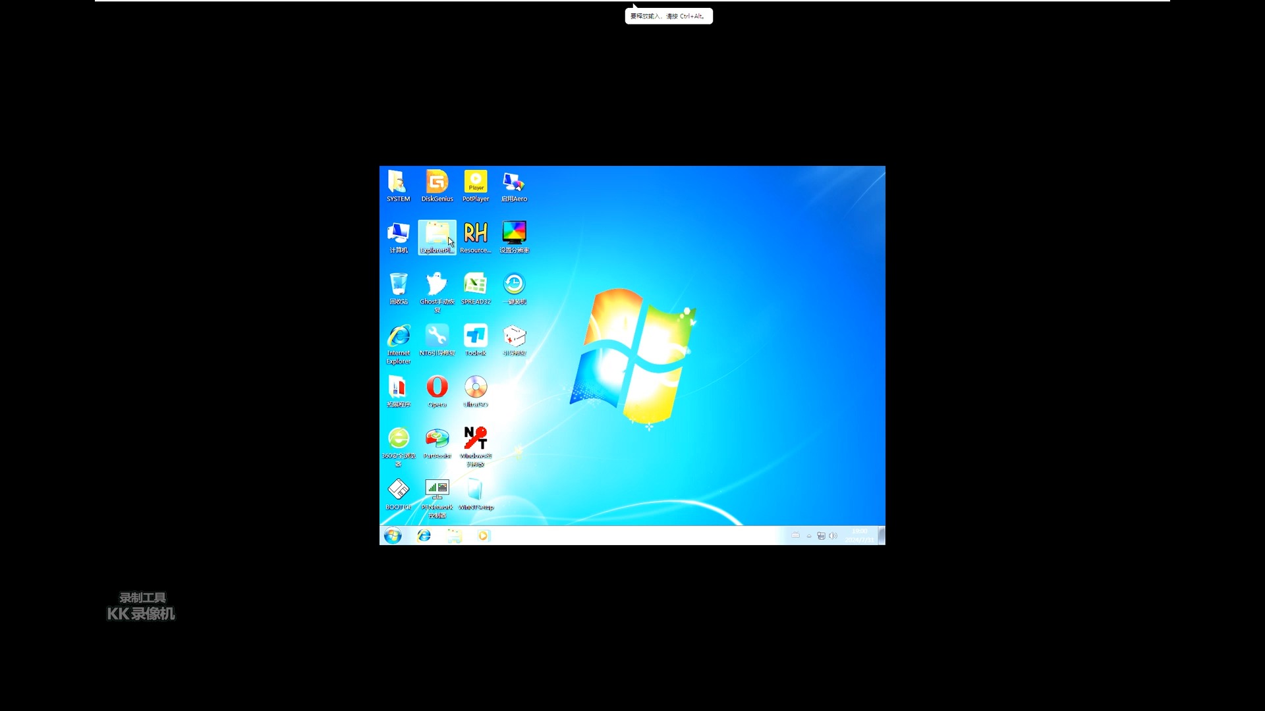Open Internet Explorer from the taskbar

pos(424,535)
